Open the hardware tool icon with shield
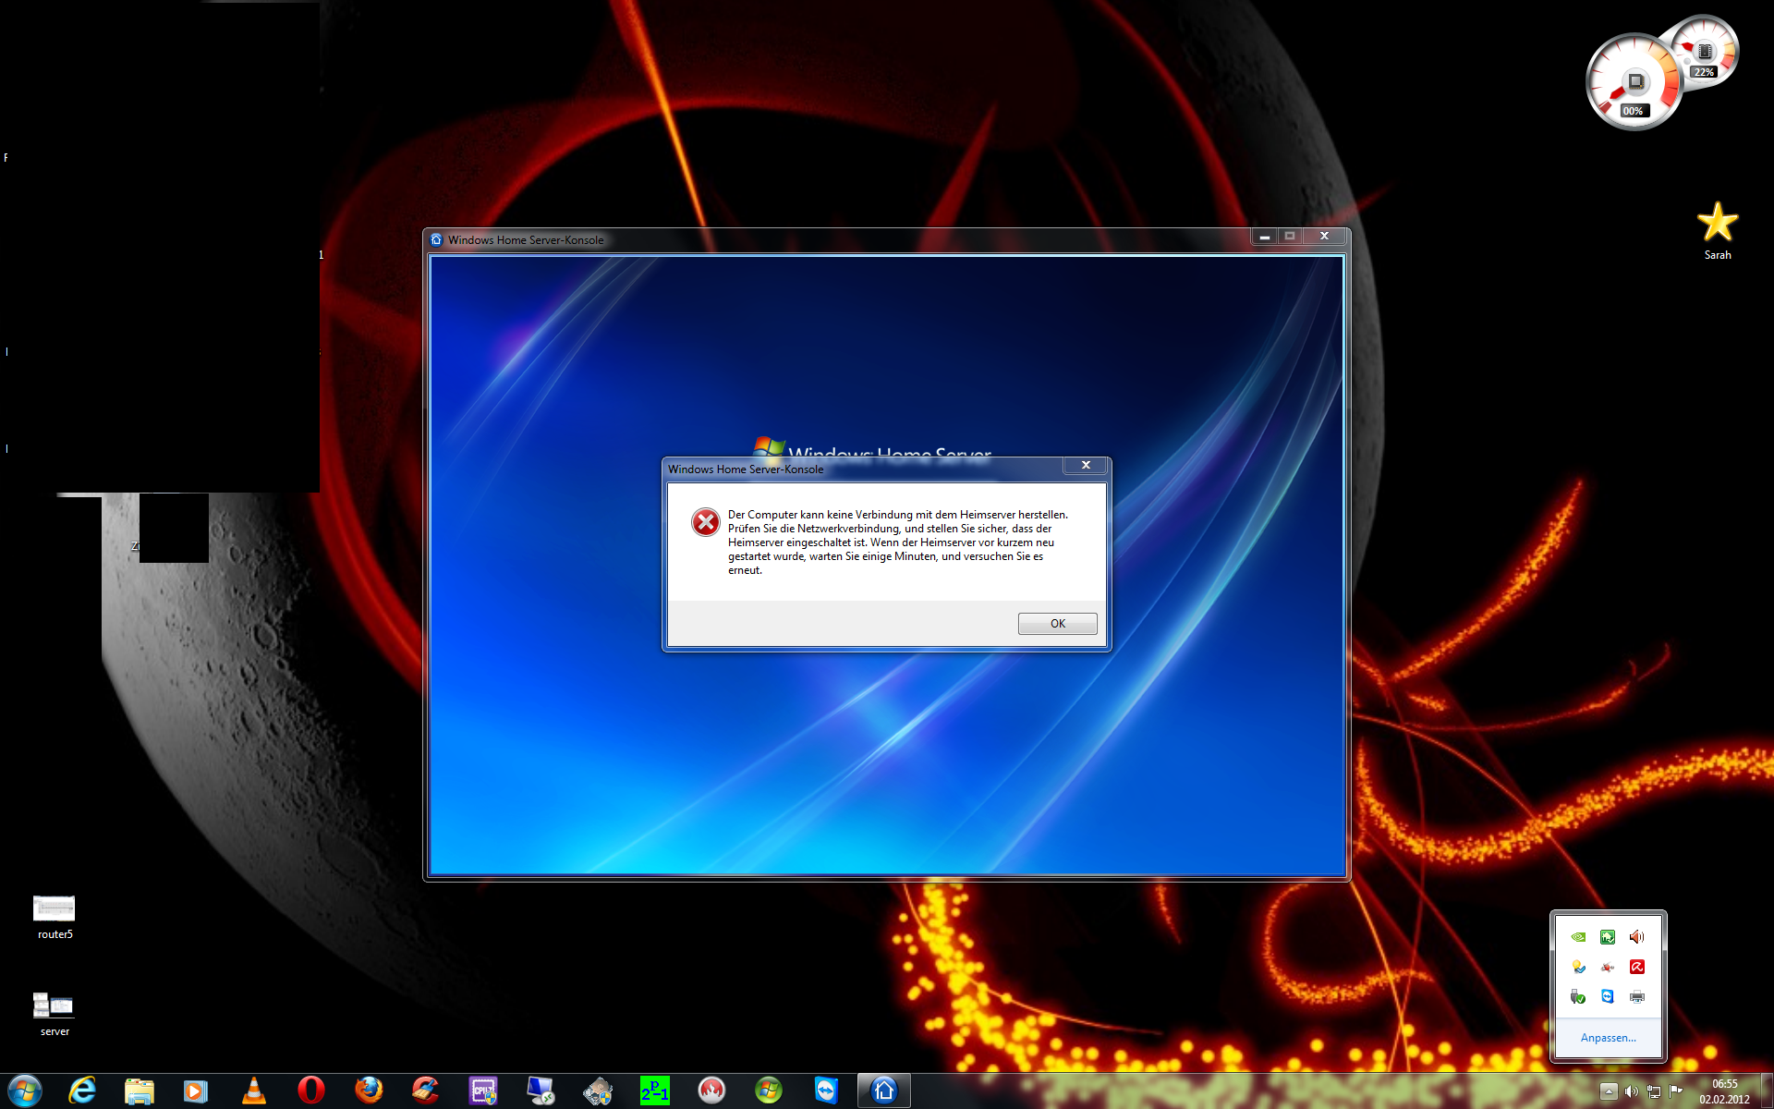The width and height of the screenshot is (1774, 1109). (x=598, y=1091)
